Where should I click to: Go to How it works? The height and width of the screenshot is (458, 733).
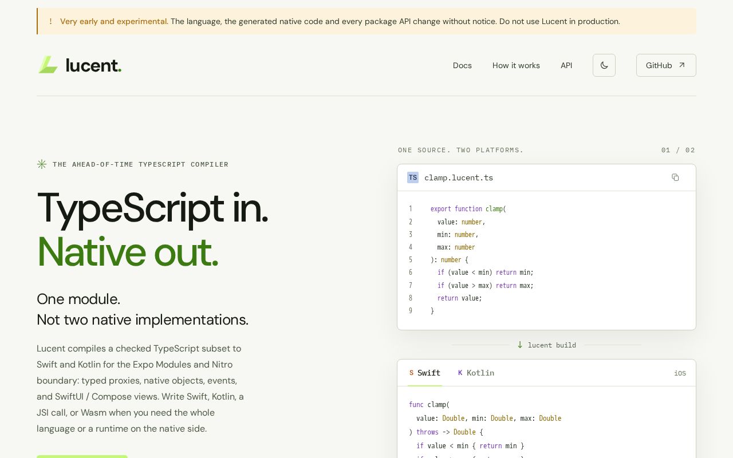tap(516, 65)
